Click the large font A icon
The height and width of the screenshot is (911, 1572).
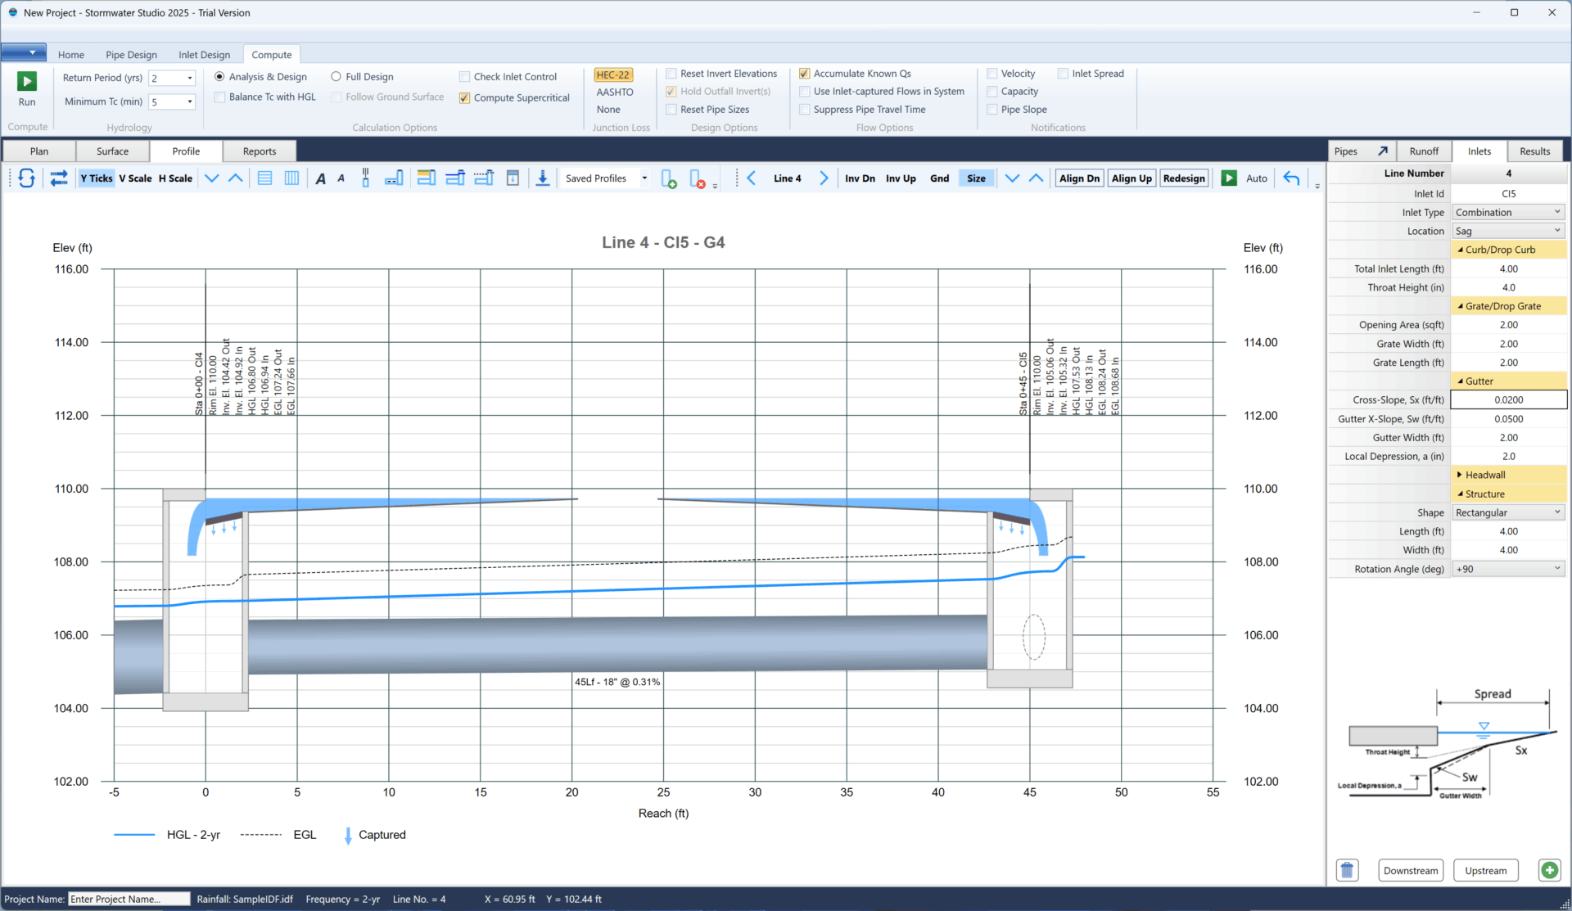click(321, 178)
